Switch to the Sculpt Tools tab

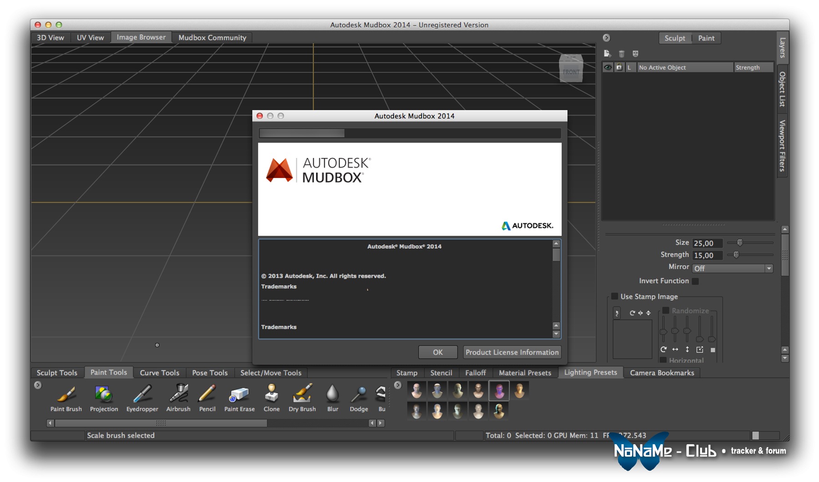pyautogui.click(x=57, y=373)
